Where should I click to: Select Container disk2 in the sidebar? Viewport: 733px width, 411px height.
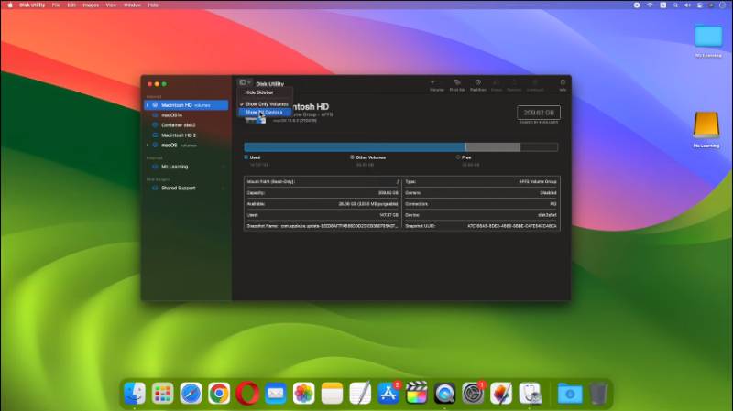(x=178, y=124)
